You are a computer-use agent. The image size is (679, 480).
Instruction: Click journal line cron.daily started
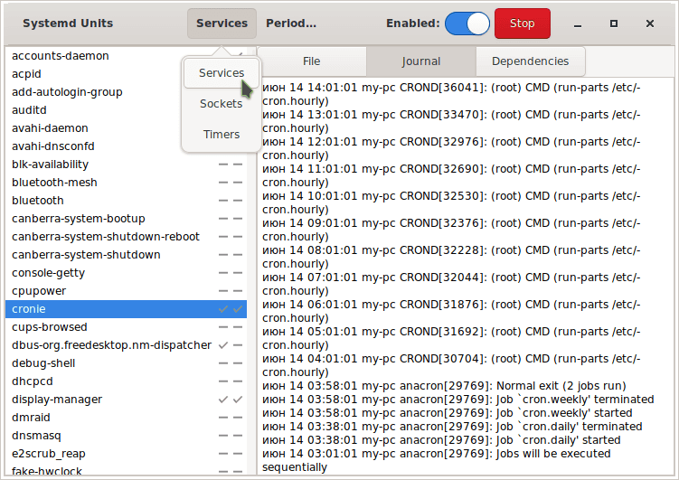(x=441, y=440)
